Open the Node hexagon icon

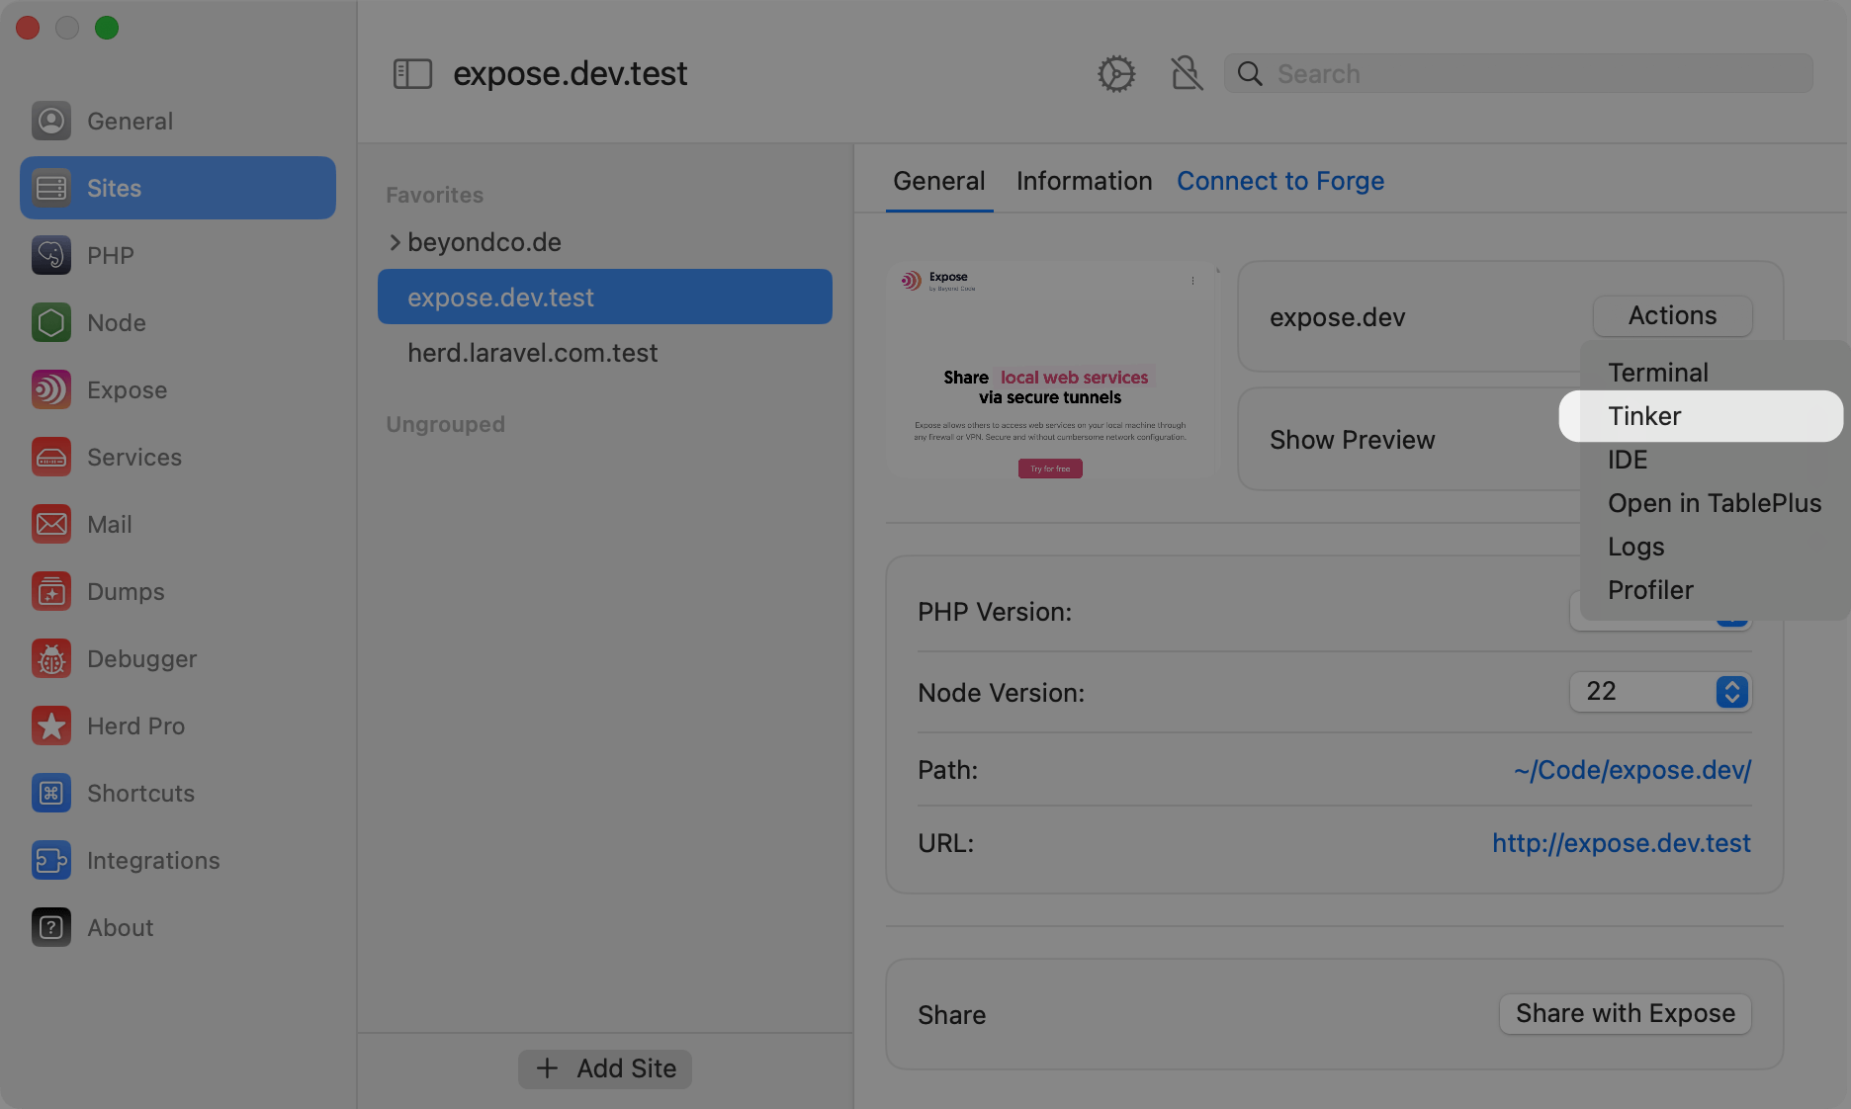(x=51, y=322)
